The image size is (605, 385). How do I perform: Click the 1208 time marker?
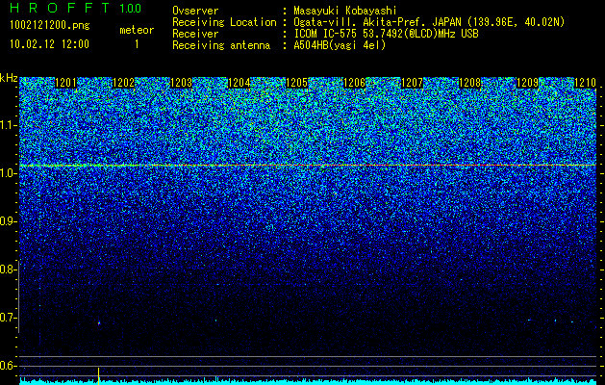[470, 83]
